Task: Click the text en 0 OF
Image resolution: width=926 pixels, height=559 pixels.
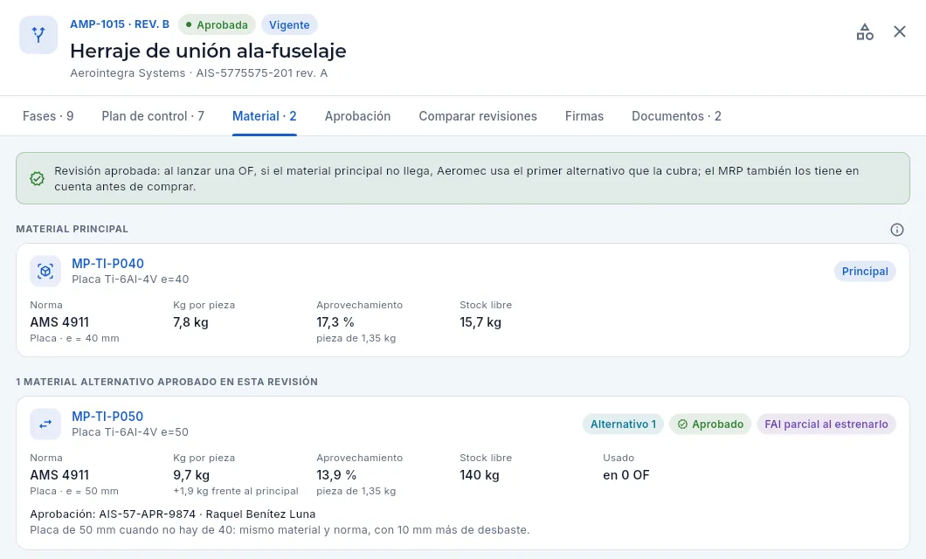Action: [x=626, y=475]
